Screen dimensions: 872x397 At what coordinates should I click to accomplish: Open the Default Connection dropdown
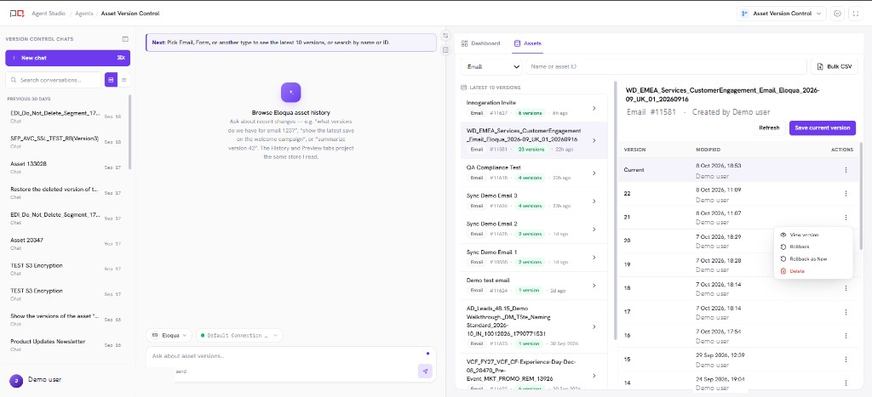click(239, 336)
